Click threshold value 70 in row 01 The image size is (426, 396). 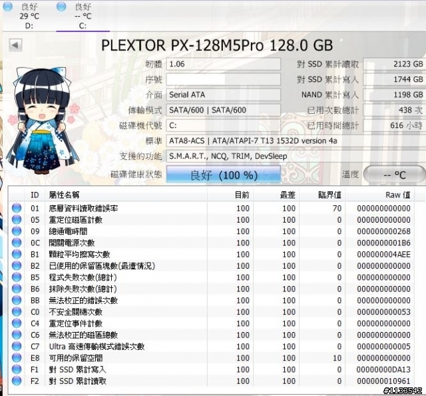[337, 209]
